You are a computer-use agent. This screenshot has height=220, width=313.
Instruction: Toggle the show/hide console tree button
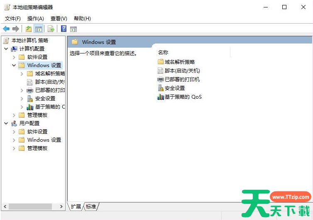pos(38,29)
